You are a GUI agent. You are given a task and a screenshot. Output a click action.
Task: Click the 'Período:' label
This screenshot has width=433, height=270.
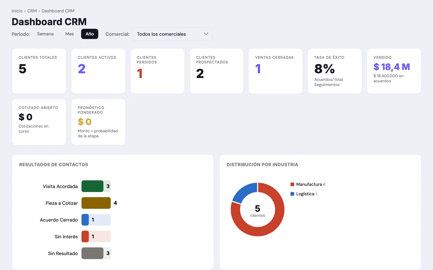pos(21,34)
